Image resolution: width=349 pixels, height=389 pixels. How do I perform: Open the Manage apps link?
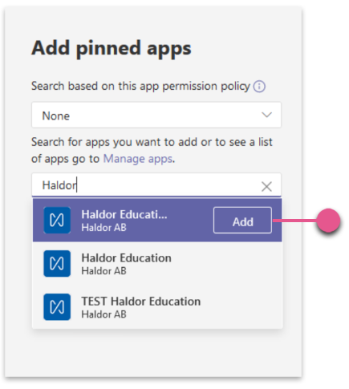pyautogui.click(x=138, y=159)
